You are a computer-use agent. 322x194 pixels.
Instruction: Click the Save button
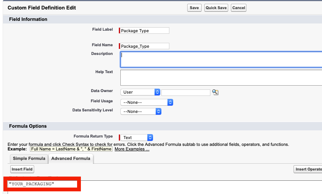[194, 8]
